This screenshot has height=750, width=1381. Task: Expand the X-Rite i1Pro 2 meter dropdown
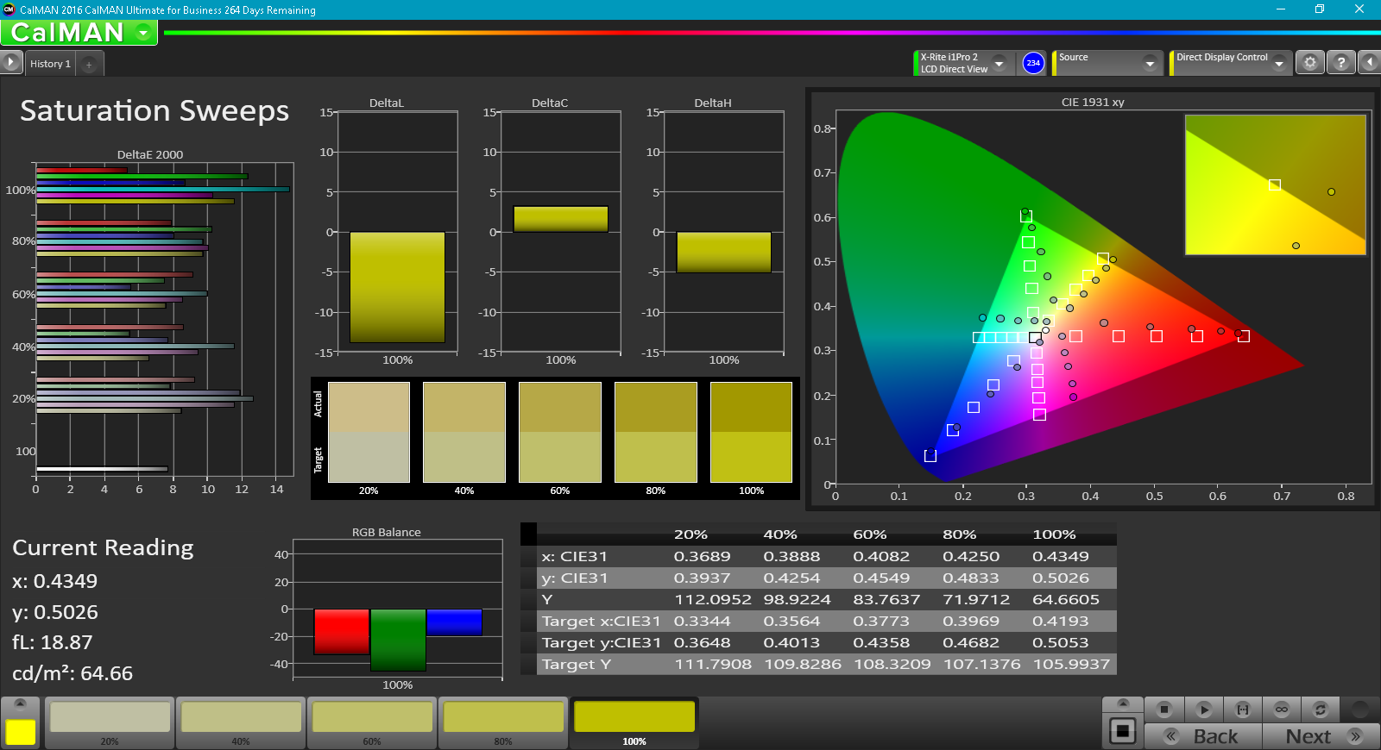999,63
